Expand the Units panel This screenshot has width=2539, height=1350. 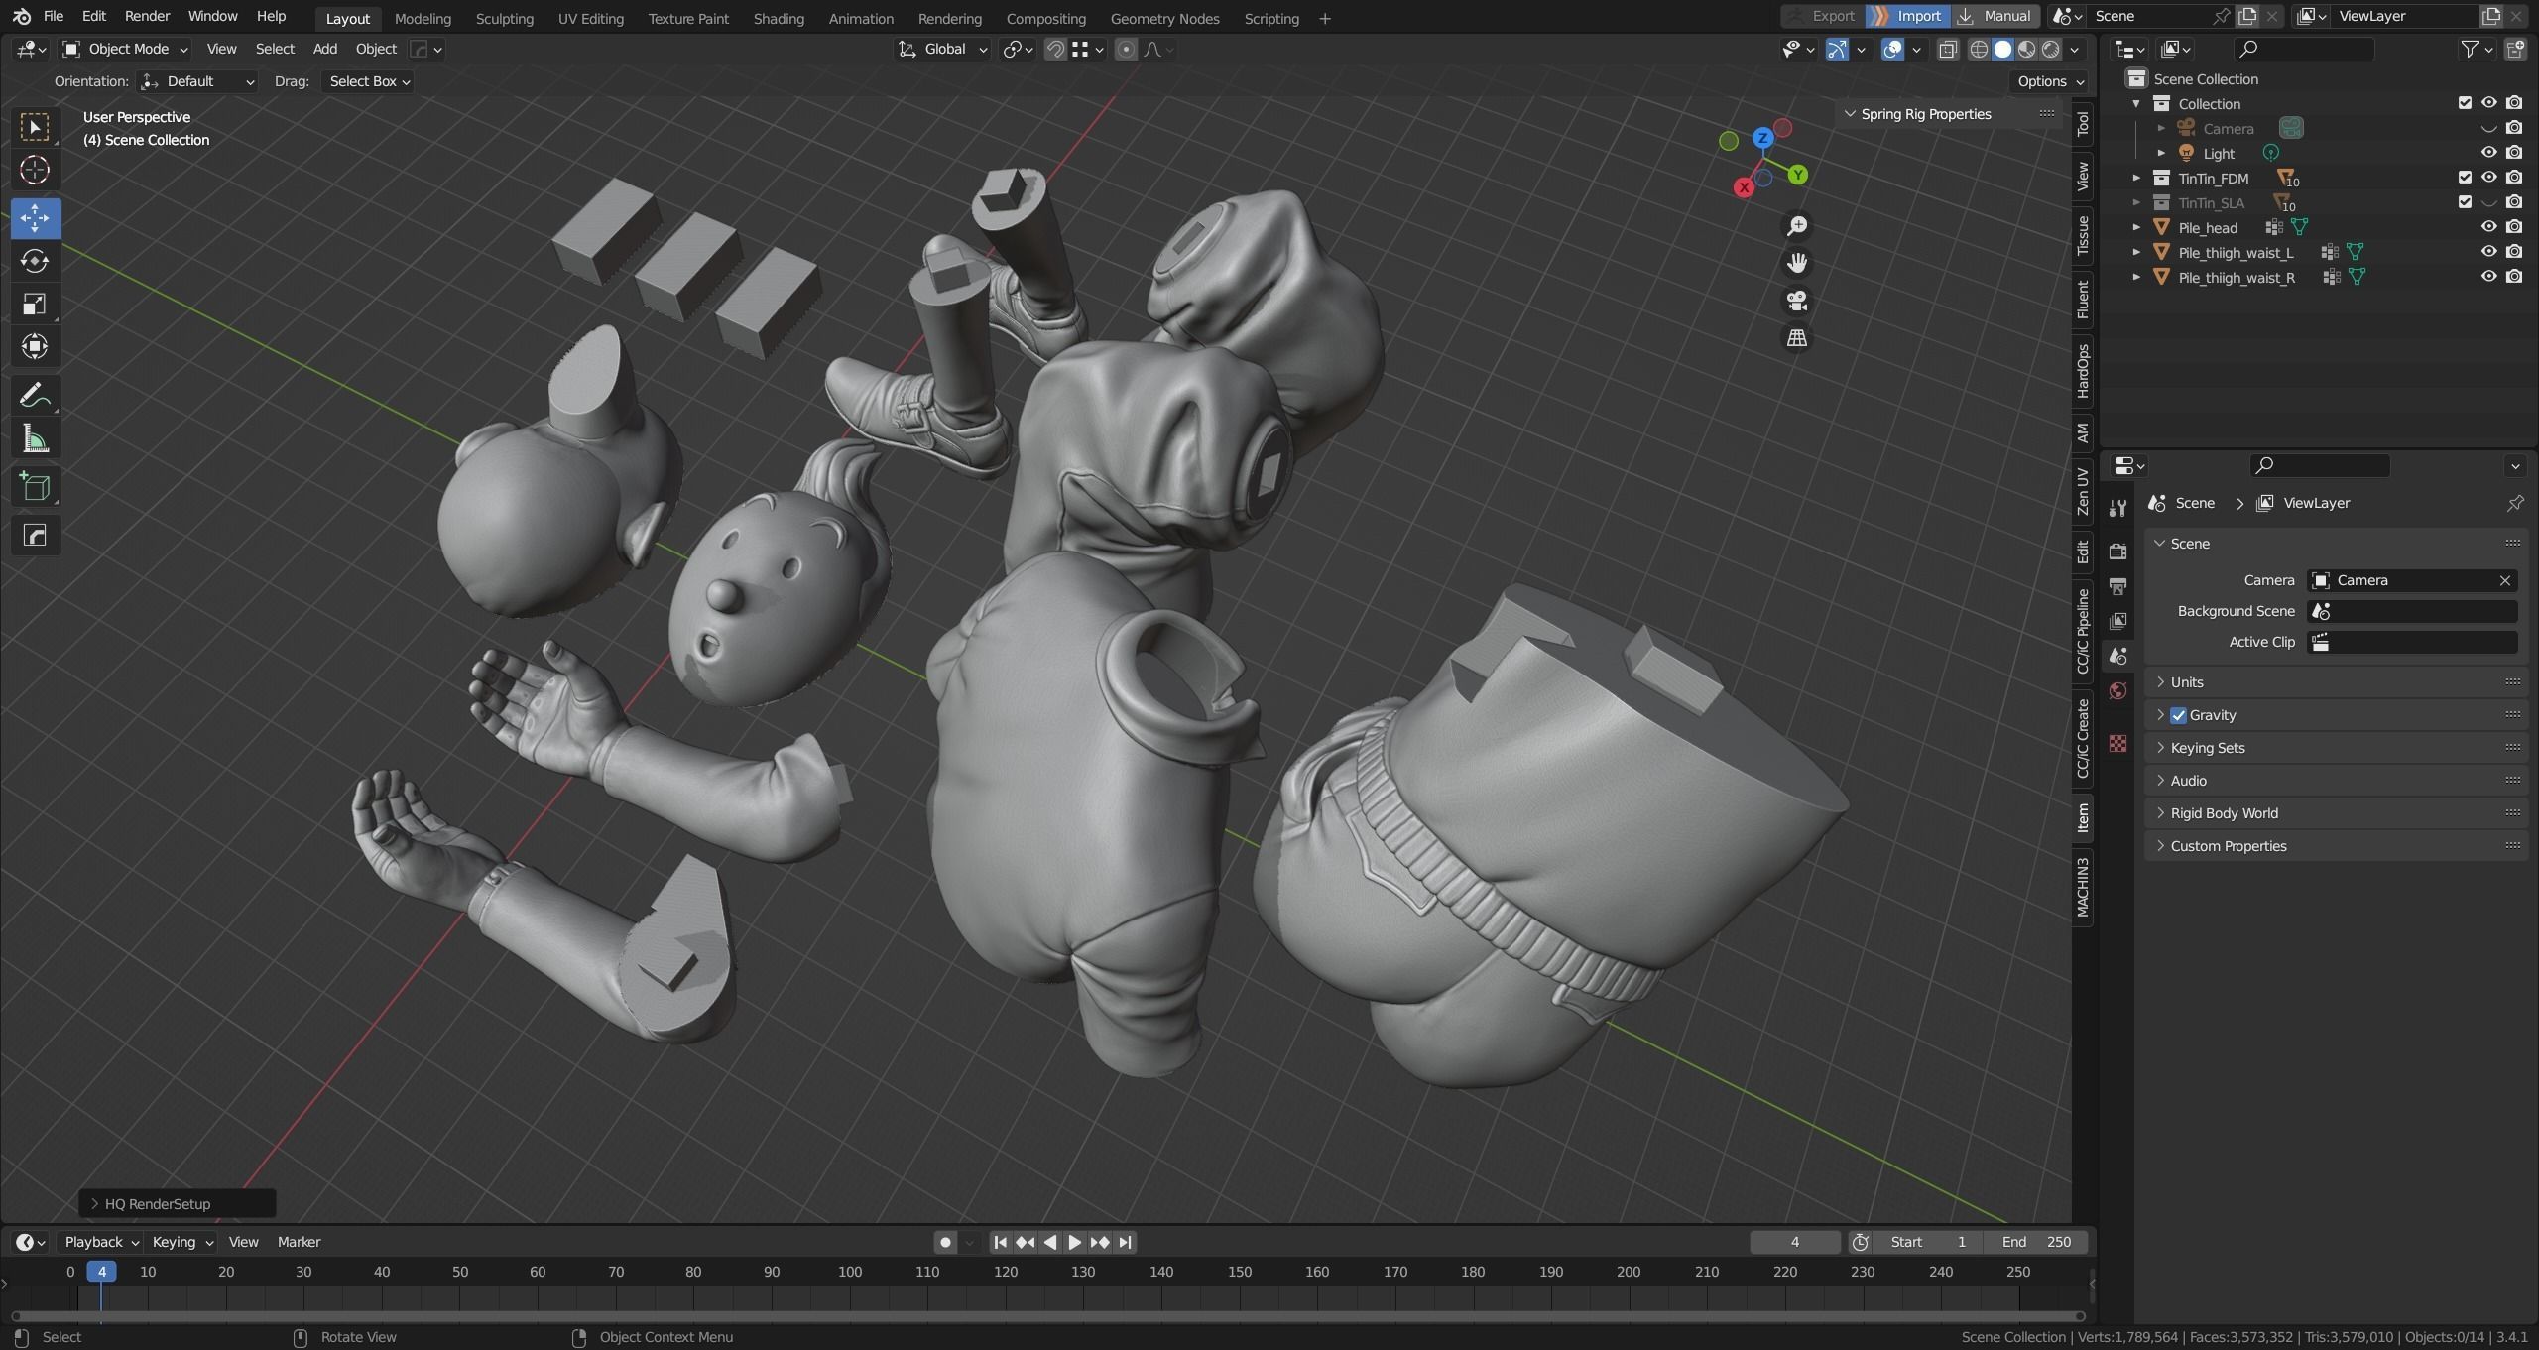[x=2186, y=682]
